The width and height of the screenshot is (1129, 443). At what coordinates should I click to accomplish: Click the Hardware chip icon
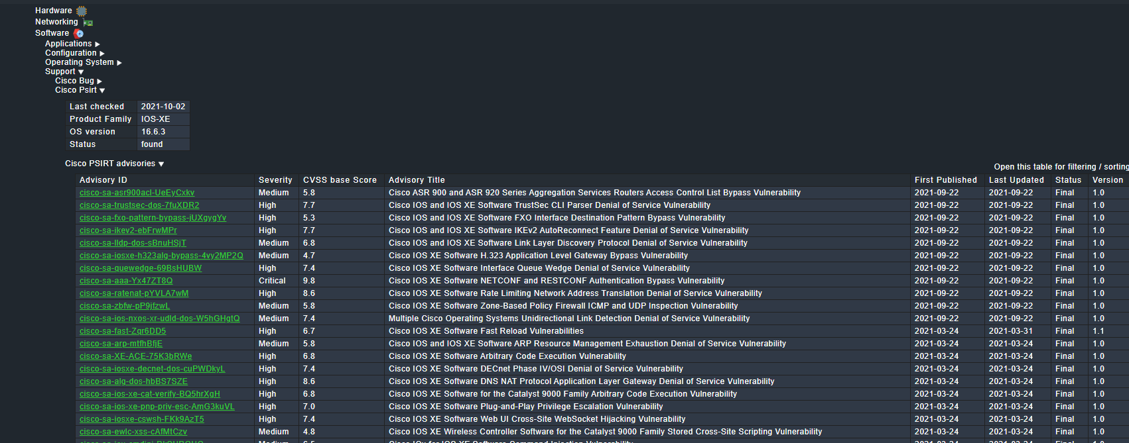coord(82,11)
